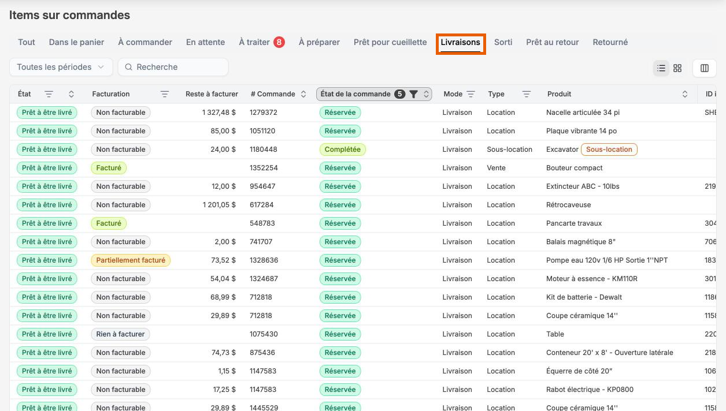Sort by the État column arrows
The height and width of the screenshot is (411, 726).
(71, 94)
